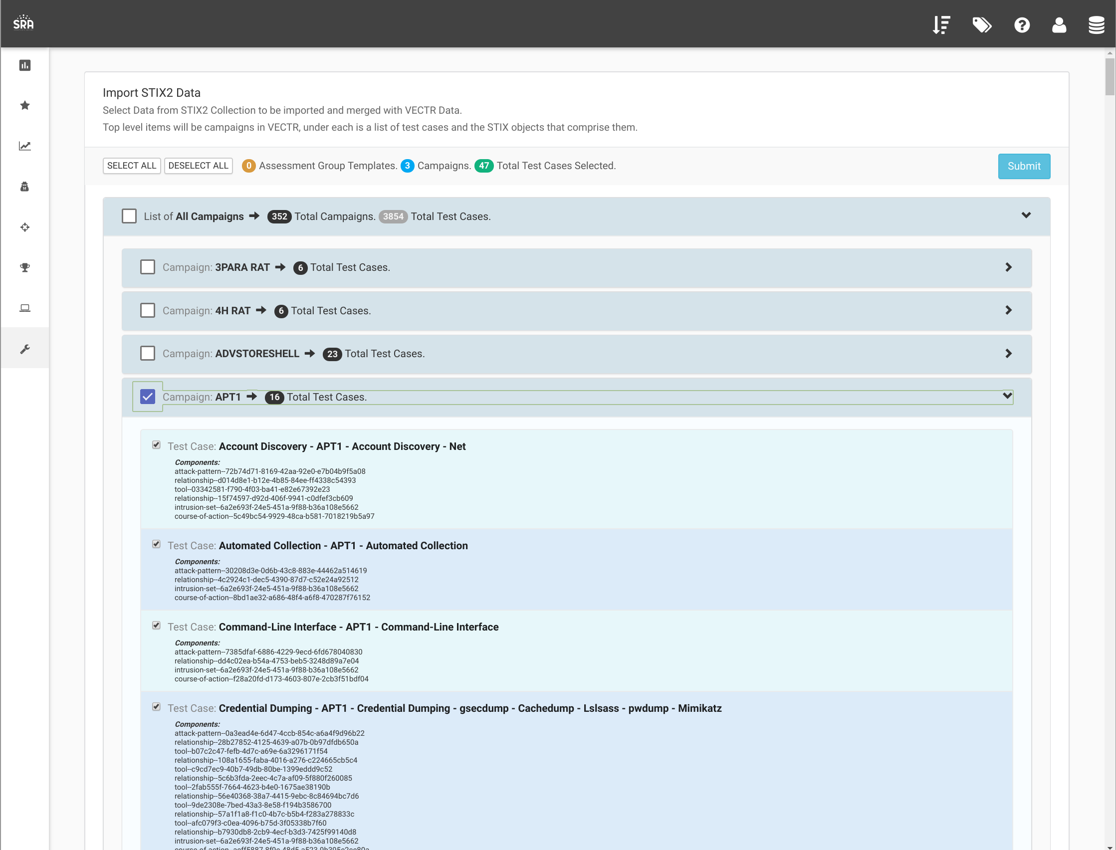Check the 3PARA RAT campaign checkbox
This screenshot has width=1116, height=850.
click(147, 267)
